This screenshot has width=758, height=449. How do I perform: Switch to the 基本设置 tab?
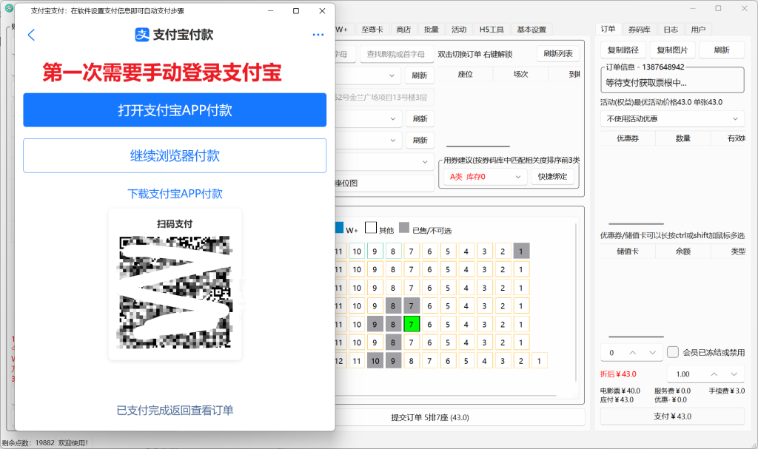531,30
